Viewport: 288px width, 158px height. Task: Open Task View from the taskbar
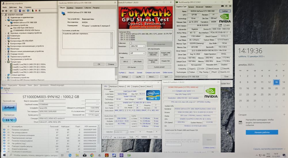click(x=62, y=155)
